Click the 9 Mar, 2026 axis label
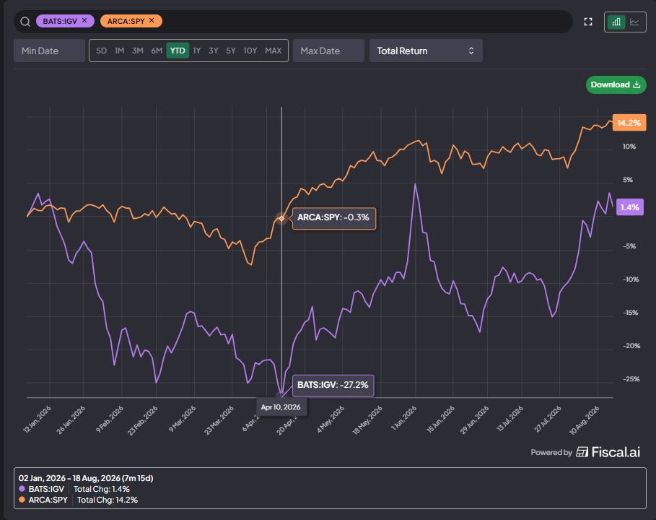This screenshot has height=520, width=656. pos(183,419)
